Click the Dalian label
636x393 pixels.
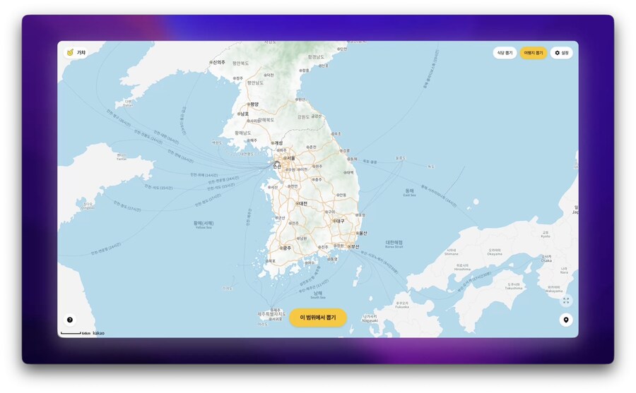coord(128,105)
